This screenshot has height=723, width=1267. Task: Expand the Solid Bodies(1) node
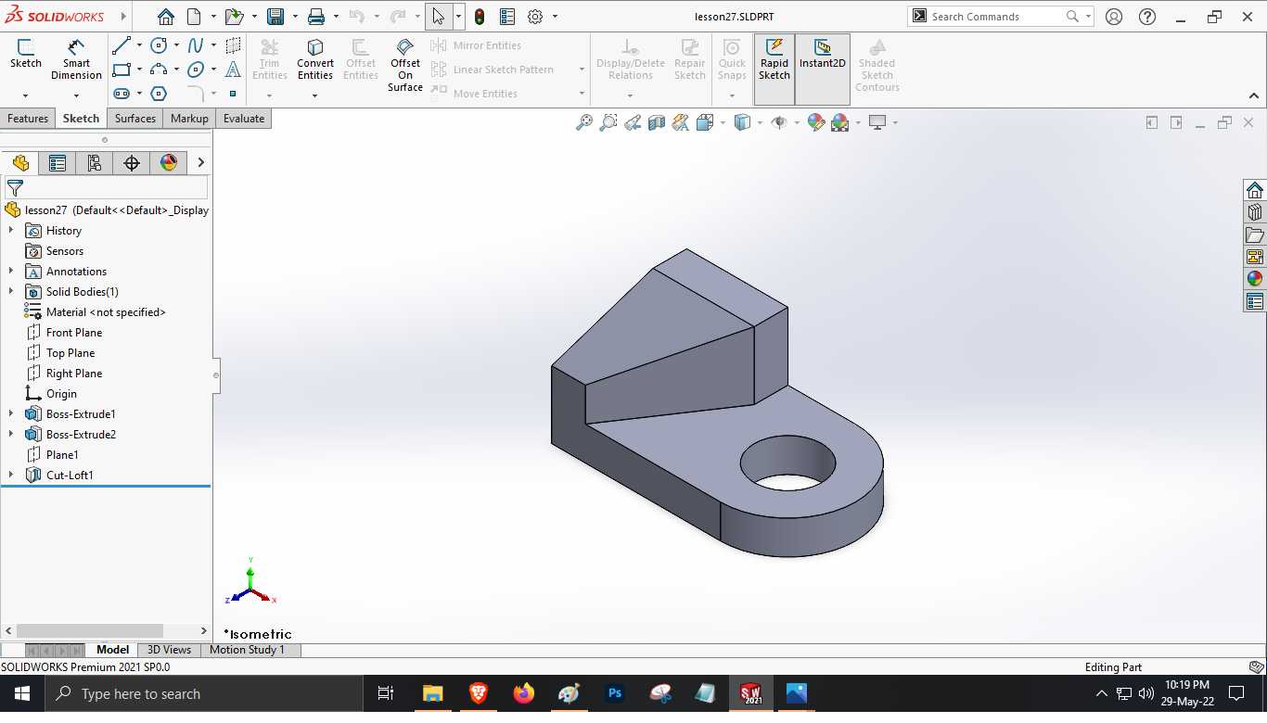(x=11, y=292)
